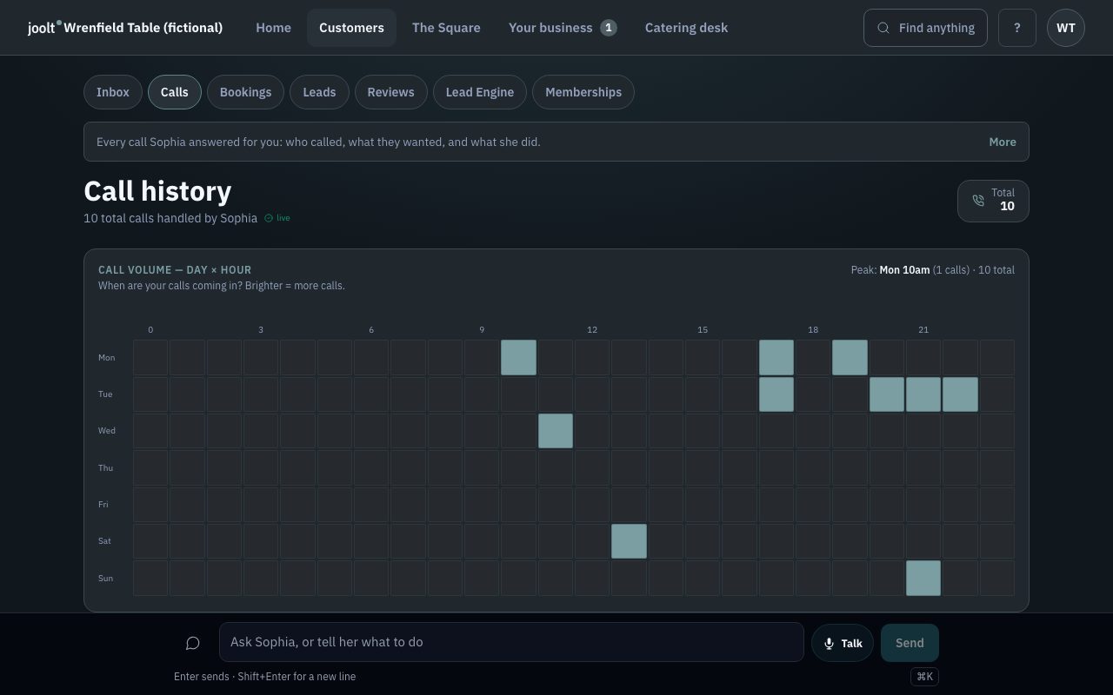Click the phone icon in Total card

978,201
